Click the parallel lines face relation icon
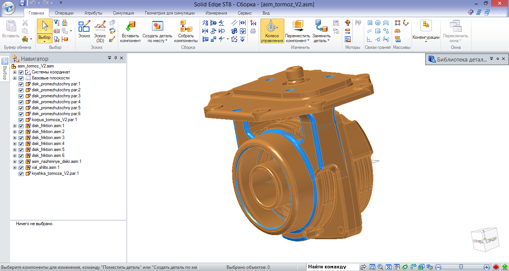The width and height of the screenshot is (509, 271). [369, 31]
